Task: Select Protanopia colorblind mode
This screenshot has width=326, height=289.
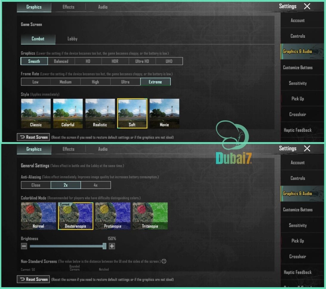Action: tap(113, 216)
